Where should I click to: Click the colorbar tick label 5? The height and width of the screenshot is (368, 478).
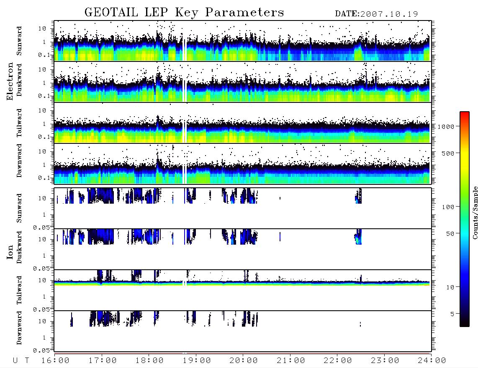pyautogui.click(x=452, y=314)
